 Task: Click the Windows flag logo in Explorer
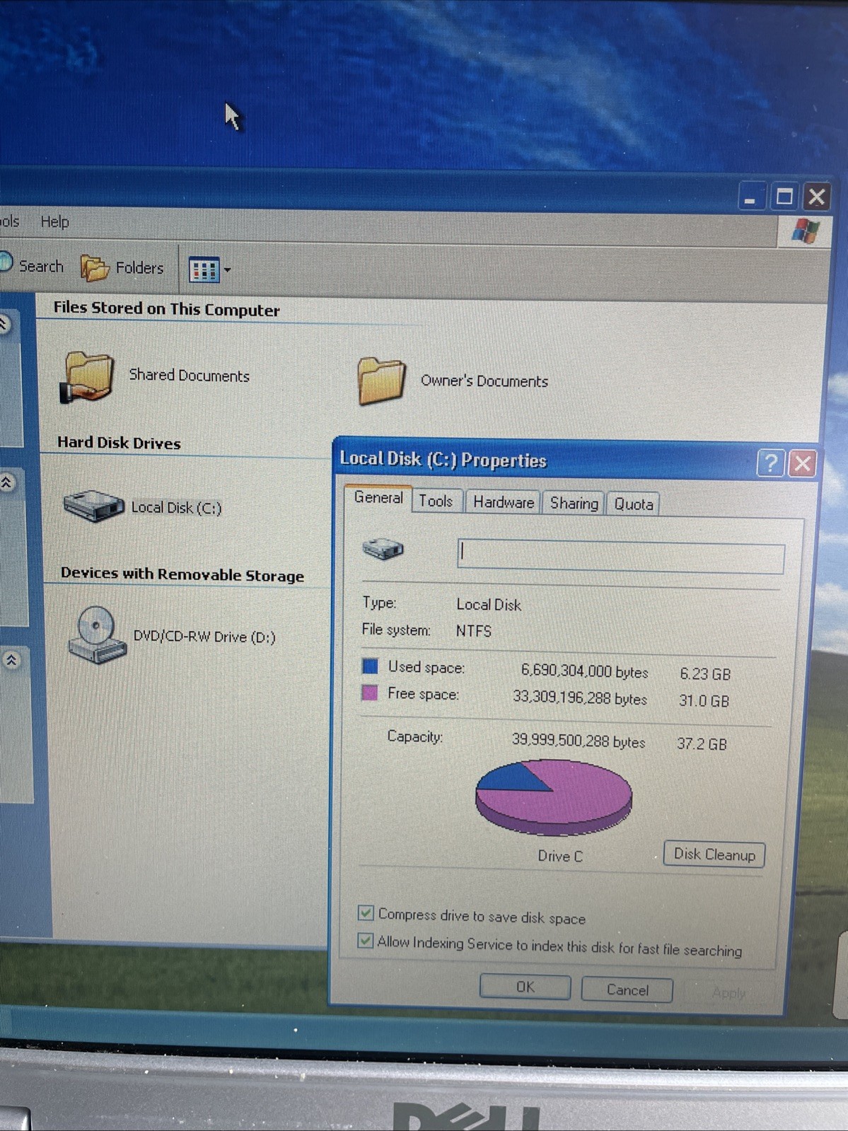click(804, 231)
